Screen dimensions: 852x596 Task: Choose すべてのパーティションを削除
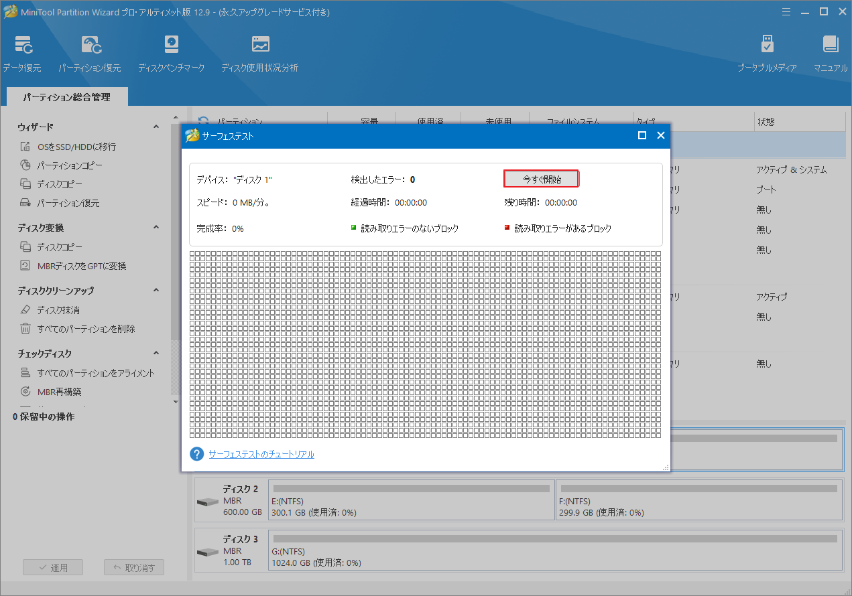pyautogui.click(x=78, y=329)
